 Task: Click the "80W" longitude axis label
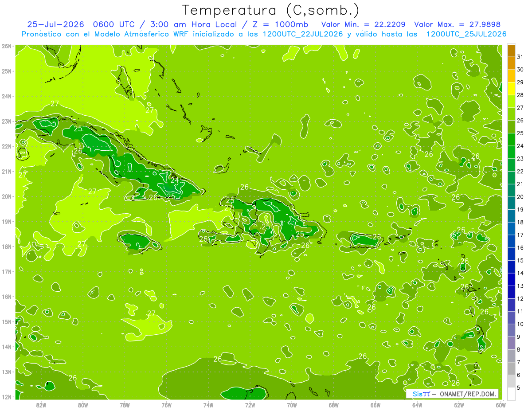pyautogui.click(x=83, y=405)
